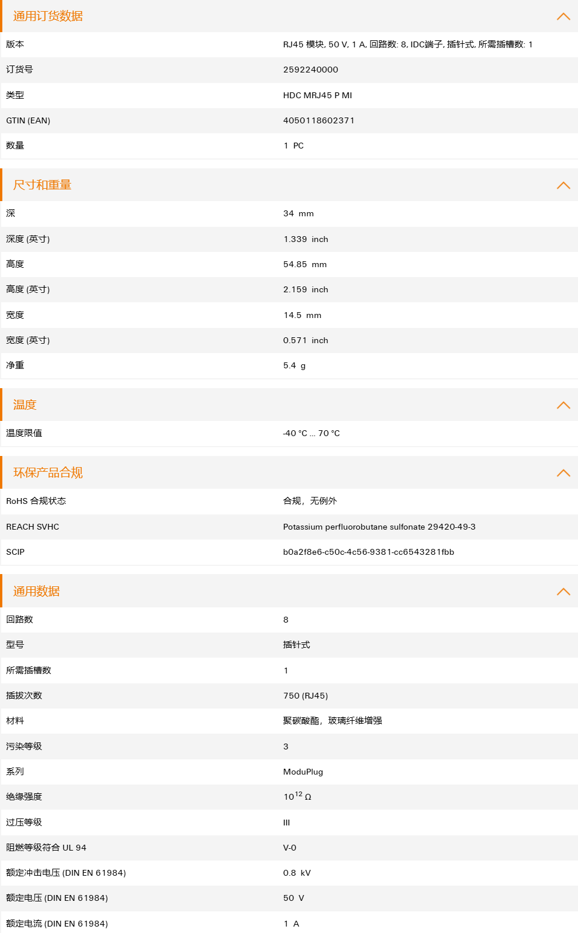The height and width of the screenshot is (933, 578).
Task: Click the 通用数据 section heading
Action: (36, 592)
